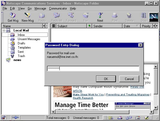Go to Next unread message icon
The height and width of the screenshot is (121, 160).
[100, 15]
